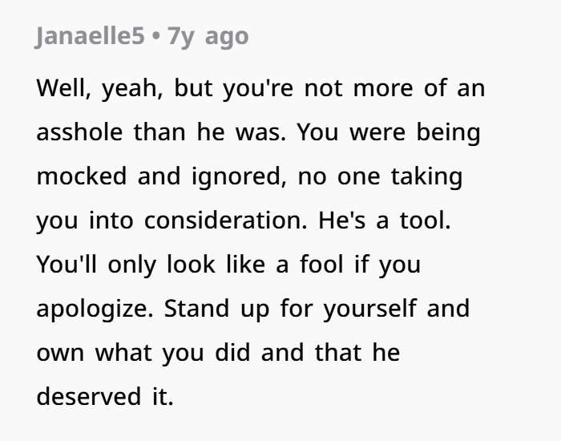Click the "7y ago" comment timestamp
This screenshot has height=441, width=561.
[208, 36]
